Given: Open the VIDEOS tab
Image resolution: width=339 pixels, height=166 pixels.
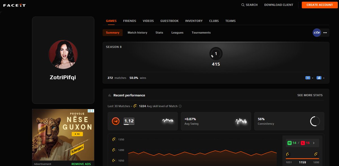Looking at the screenshot, I should (x=148, y=21).
